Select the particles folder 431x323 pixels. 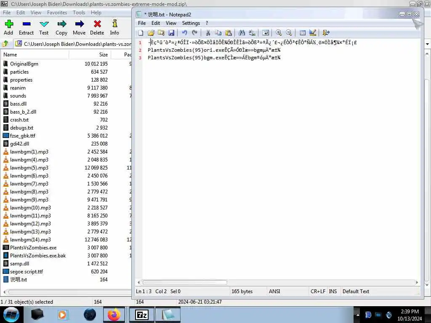(x=19, y=72)
